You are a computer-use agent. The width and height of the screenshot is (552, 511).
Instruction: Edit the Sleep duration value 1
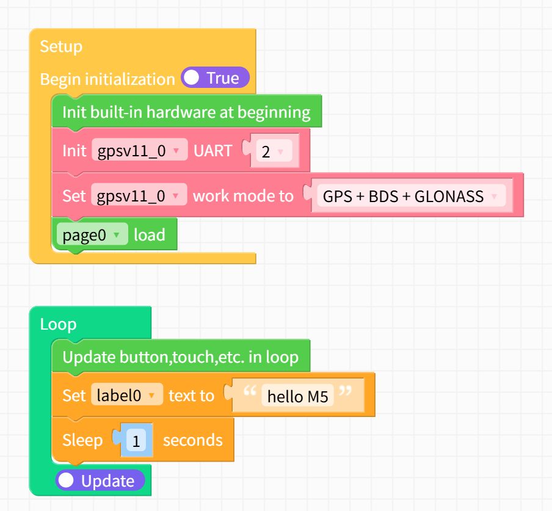click(136, 440)
